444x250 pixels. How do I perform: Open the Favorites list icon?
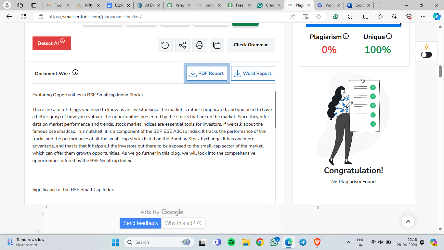point(380,17)
